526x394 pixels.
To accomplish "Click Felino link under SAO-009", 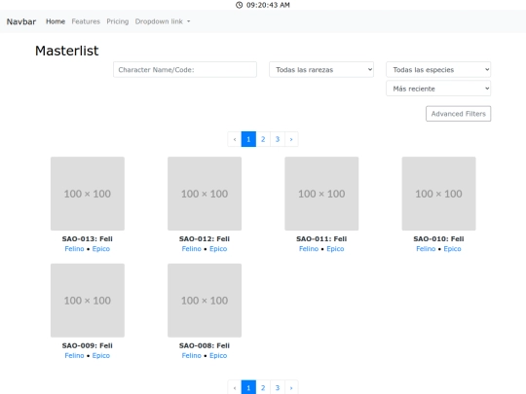I will (74, 355).
